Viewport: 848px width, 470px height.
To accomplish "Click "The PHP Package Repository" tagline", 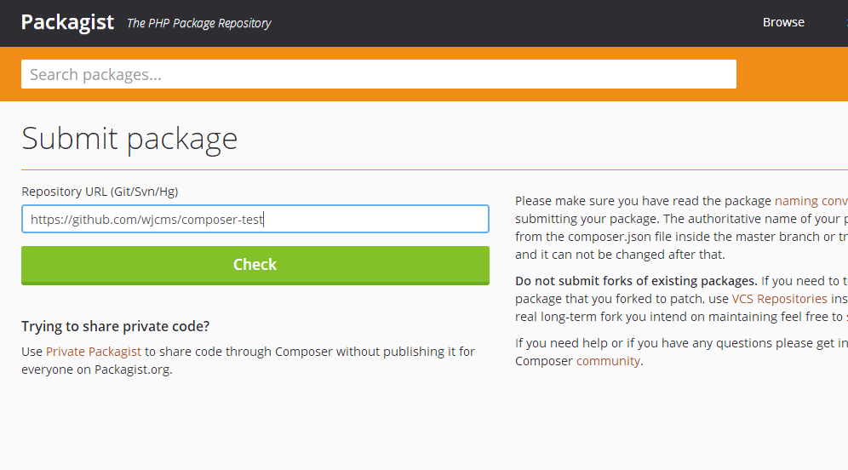I will (x=198, y=23).
